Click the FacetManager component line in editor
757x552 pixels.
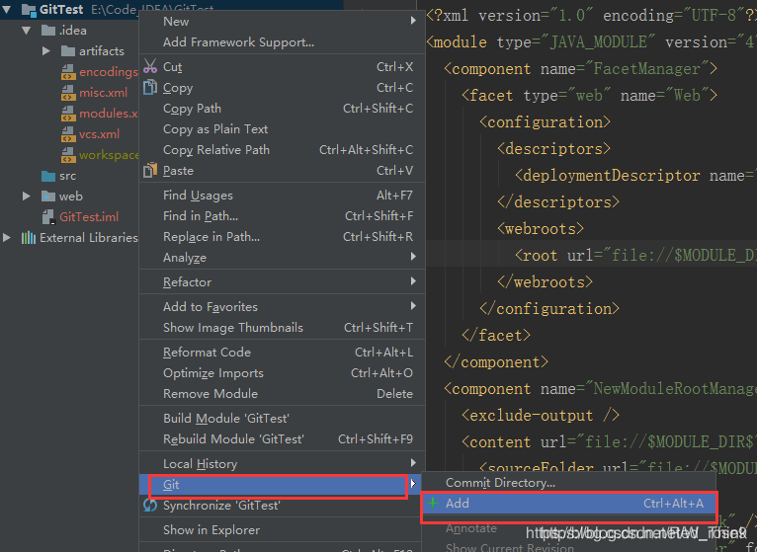[581, 68]
